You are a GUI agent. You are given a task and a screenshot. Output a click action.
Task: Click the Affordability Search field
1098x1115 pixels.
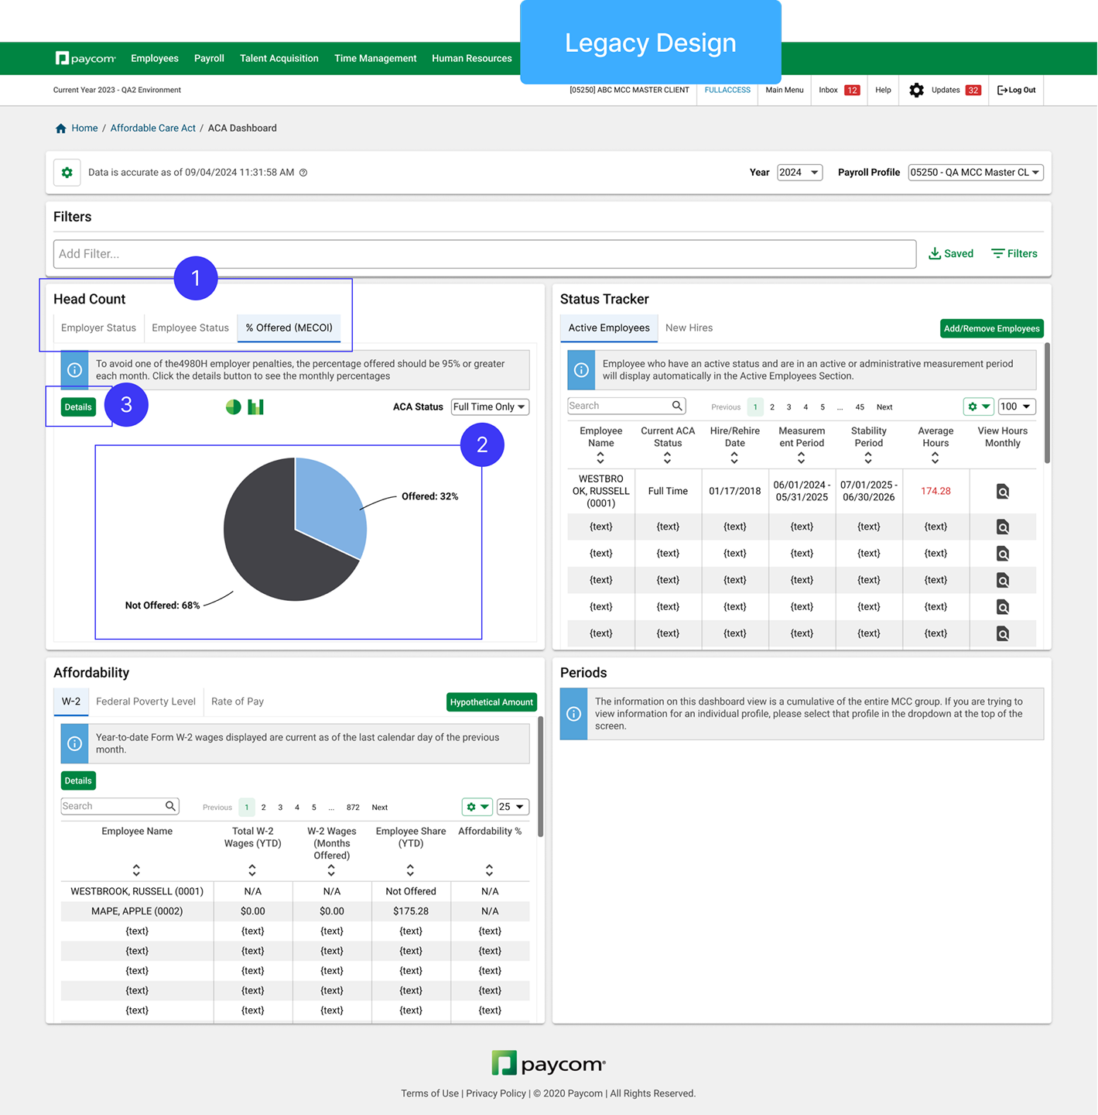point(120,806)
